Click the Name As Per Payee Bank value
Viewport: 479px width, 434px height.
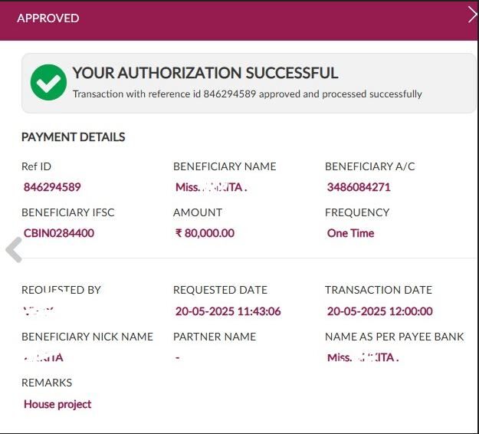363,357
